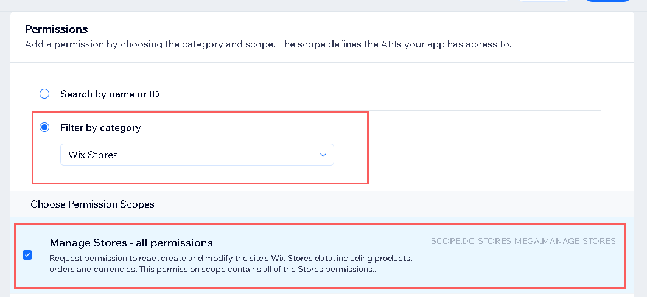Select the "Filter by category" radio button
This screenshot has width=647, height=297.
pyautogui.click(x=44, y=128)
